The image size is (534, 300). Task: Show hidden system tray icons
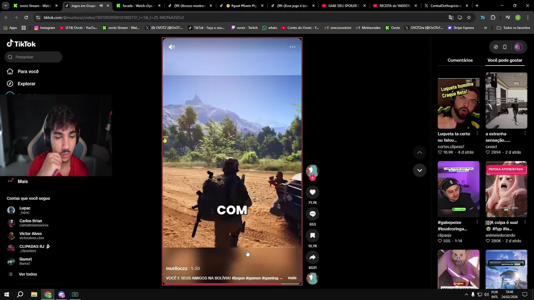pos(466,295)
